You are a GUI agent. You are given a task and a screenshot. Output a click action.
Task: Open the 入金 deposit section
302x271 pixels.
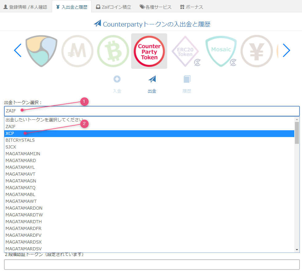click(x=117, y=84)
